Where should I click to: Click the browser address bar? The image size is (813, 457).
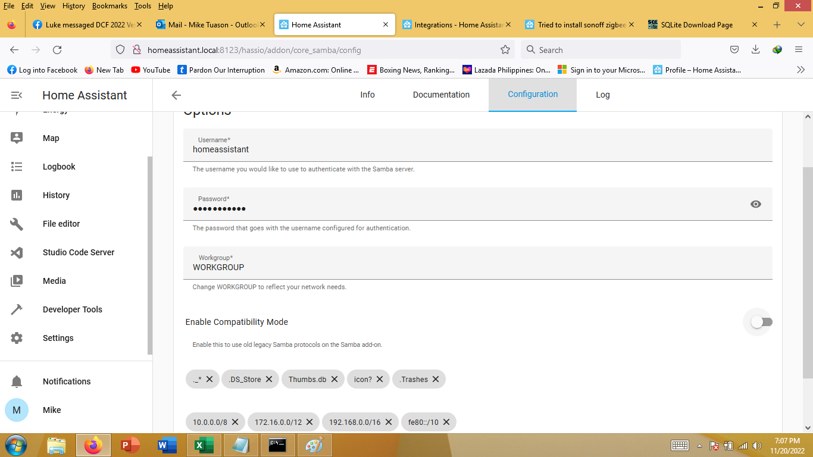click(x=313, y=50)
